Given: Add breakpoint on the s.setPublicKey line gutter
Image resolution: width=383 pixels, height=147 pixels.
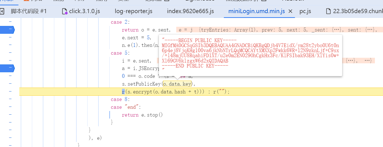Looking at the screenshot, I should tap(10, 84).
